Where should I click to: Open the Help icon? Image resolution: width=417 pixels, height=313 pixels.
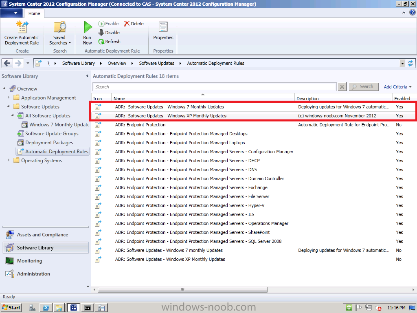[x=413, y=13]
